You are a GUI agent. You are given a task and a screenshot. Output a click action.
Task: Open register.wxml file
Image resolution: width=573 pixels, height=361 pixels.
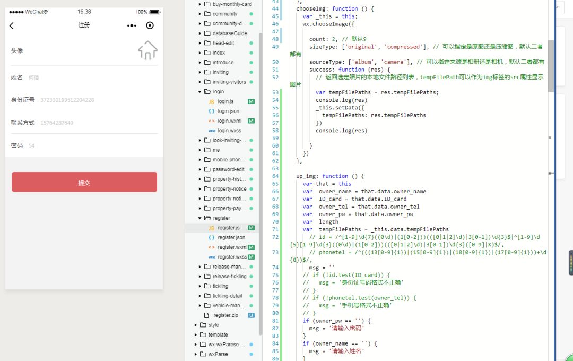(x=232, y=247)
